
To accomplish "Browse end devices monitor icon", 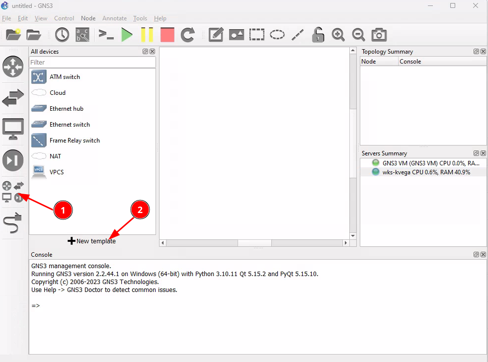I will pos(13,128).
